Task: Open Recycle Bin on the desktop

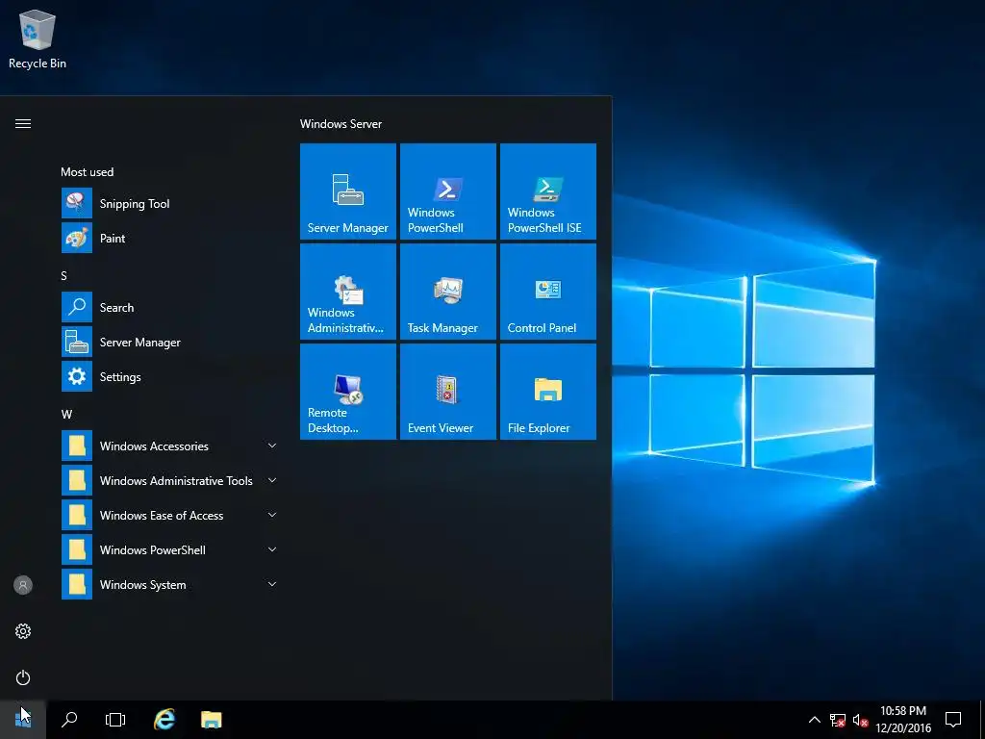Action: point(38,39)
